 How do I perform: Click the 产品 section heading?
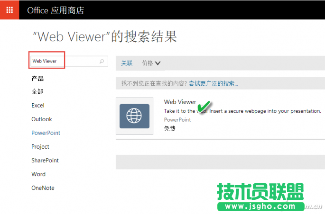tap(37, 79)
